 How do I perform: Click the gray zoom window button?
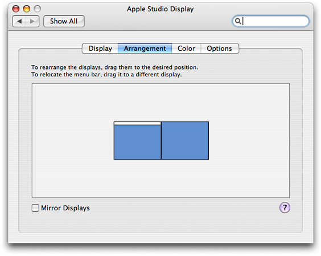click(x=37, y=9)
